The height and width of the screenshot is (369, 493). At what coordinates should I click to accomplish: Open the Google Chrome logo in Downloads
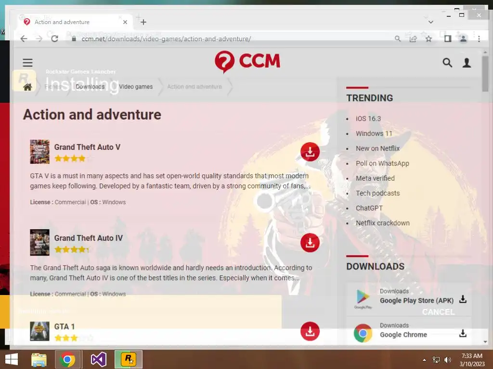363,333
